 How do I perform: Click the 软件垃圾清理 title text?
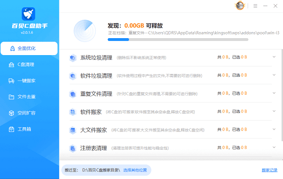click(96, 76)
